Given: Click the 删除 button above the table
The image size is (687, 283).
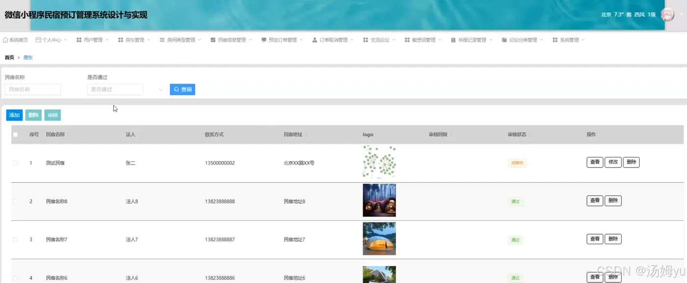Looking at the screenshot, I should 33,116.
